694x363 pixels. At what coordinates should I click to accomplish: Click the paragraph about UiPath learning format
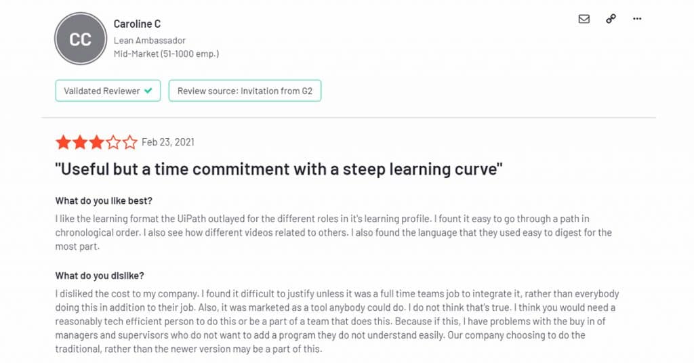click(x=333, y=232)
